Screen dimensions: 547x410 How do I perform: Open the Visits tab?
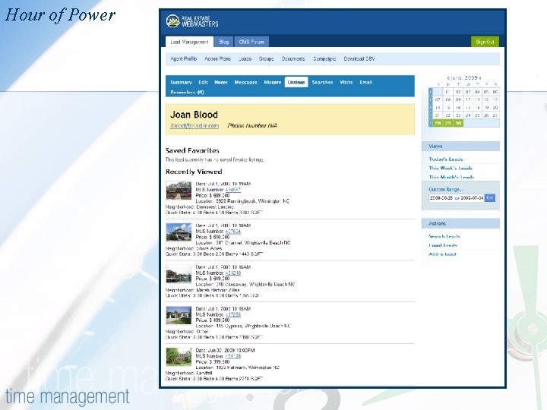[x=346, y=82]
